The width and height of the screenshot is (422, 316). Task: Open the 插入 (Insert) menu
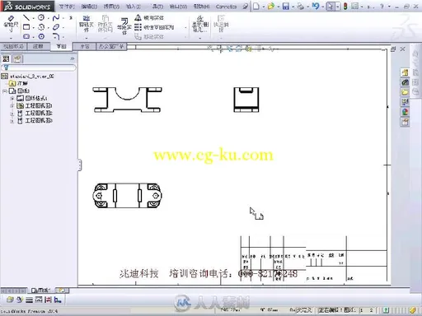pos(134,7)
